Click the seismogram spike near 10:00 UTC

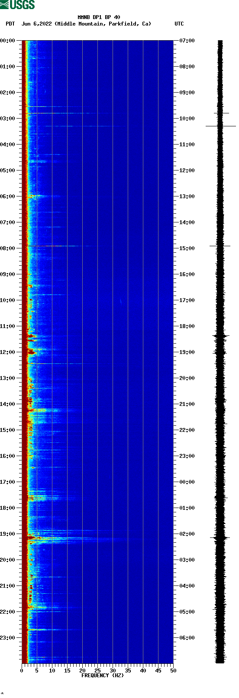click(x=221, y=126)
